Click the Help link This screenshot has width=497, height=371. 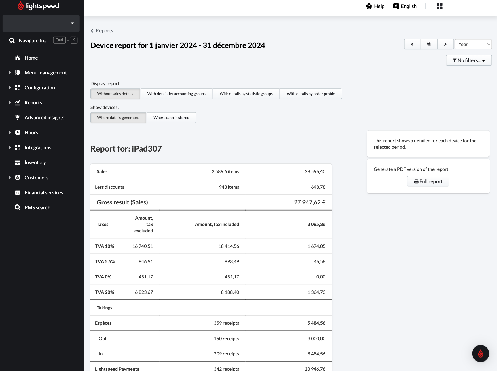379,6
